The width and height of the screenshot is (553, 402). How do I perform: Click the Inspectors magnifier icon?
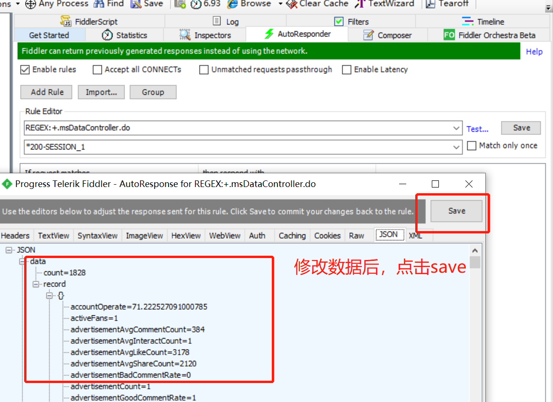(x=185, y=35)
